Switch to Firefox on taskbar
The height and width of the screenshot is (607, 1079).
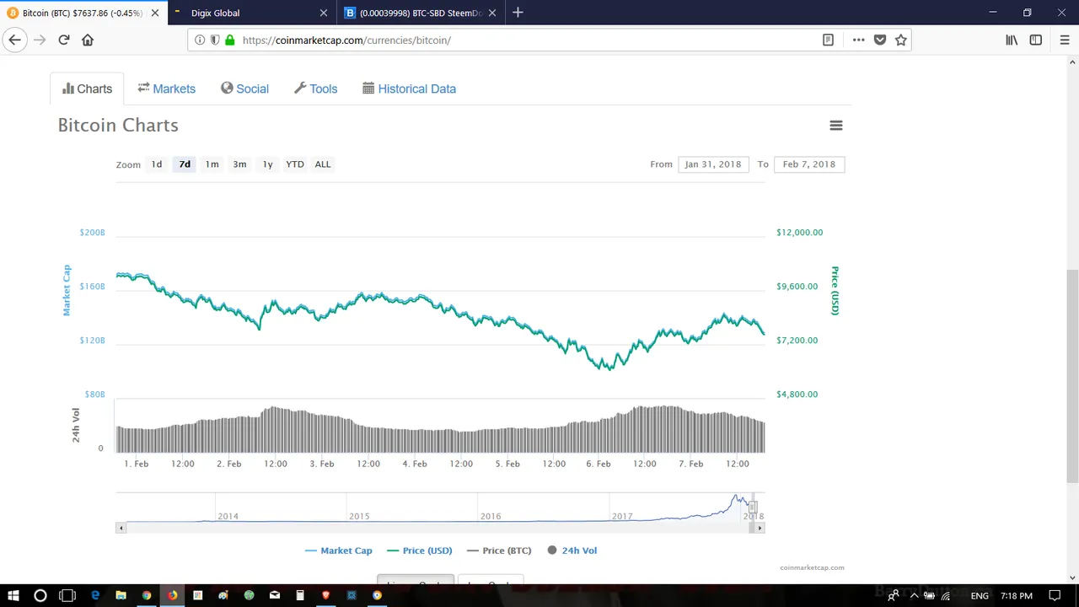(x=172, y=595)
